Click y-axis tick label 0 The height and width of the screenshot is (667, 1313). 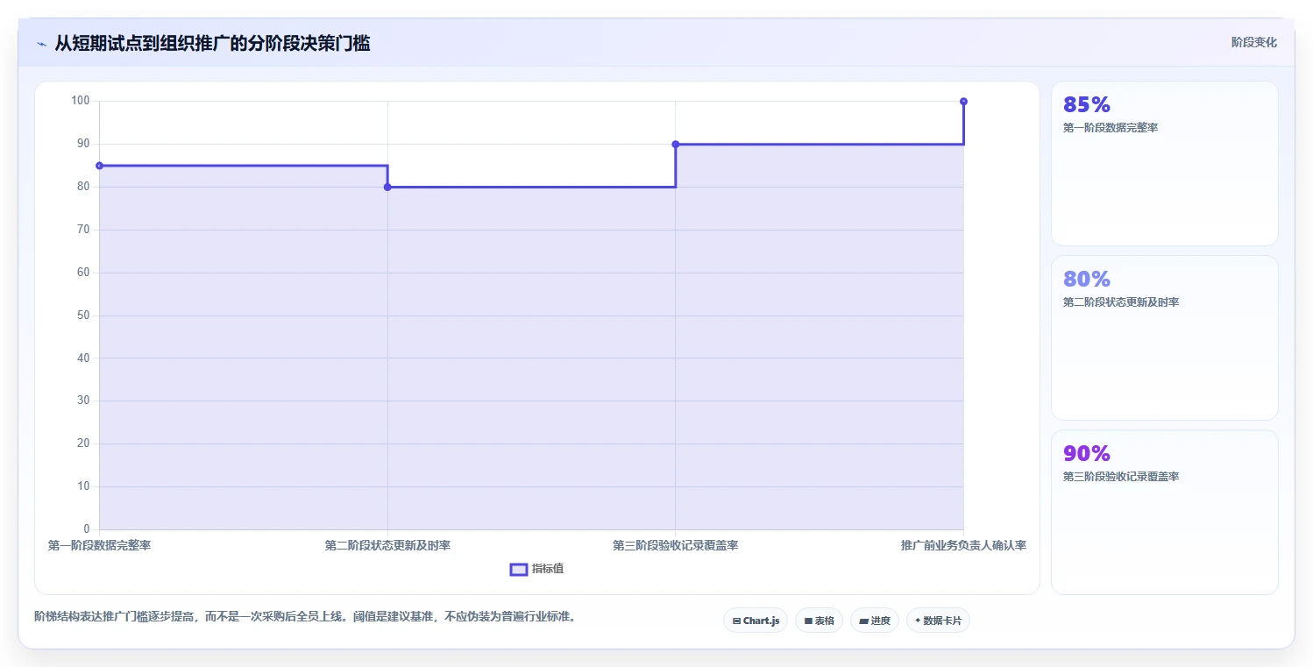coord(87,529)
